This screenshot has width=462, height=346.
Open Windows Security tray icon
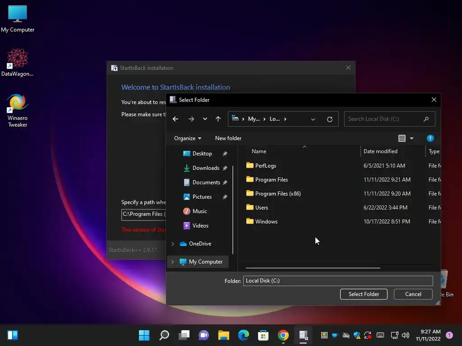pos(357,335)
